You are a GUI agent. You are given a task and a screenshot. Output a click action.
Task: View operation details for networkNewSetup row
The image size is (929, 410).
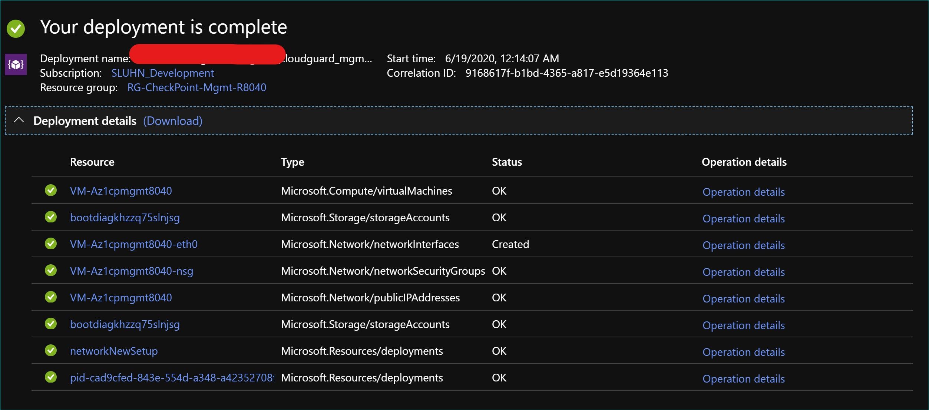pyautogui.click(x=744, y=352)
